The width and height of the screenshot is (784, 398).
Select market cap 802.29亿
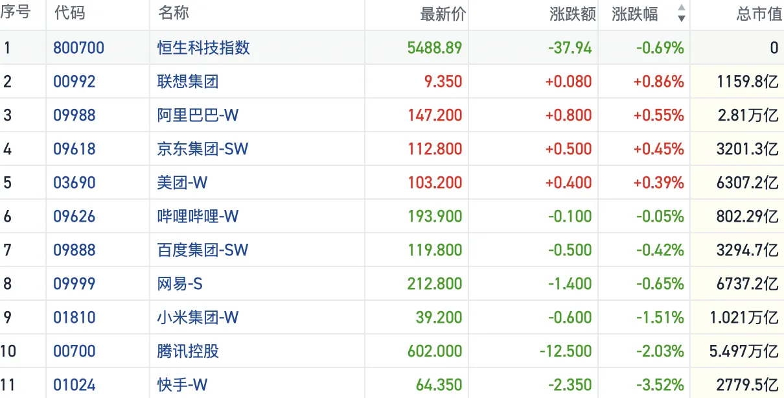pyautogui.click(x=748, y=217)
